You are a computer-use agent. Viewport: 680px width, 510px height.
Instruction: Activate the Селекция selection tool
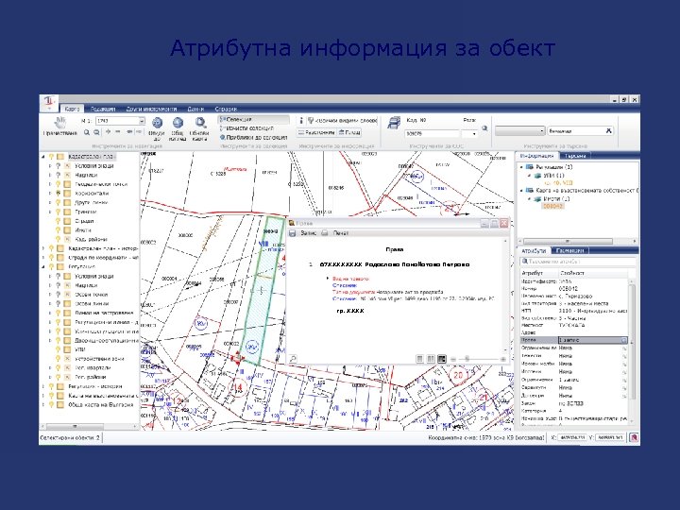253,119
